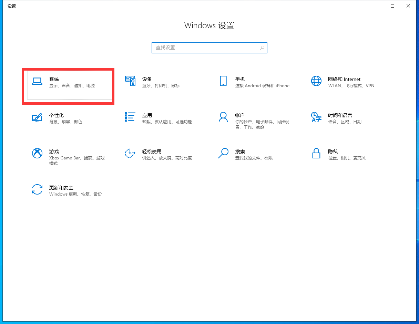
Task: Click the text 位置、相机、麦克风
Action: pyautogui.click(x=347, y=158)
